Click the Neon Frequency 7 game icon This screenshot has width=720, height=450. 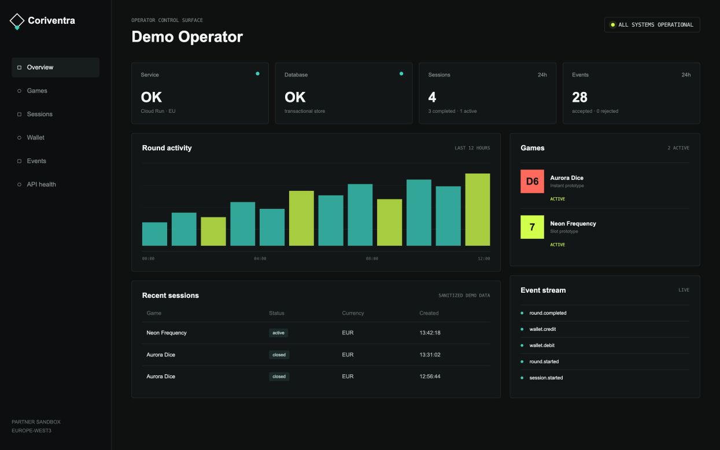[x=532, y=227]
